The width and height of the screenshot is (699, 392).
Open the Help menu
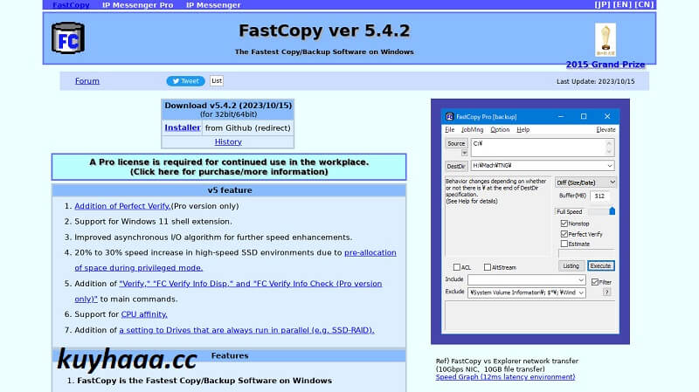point(523,129)
